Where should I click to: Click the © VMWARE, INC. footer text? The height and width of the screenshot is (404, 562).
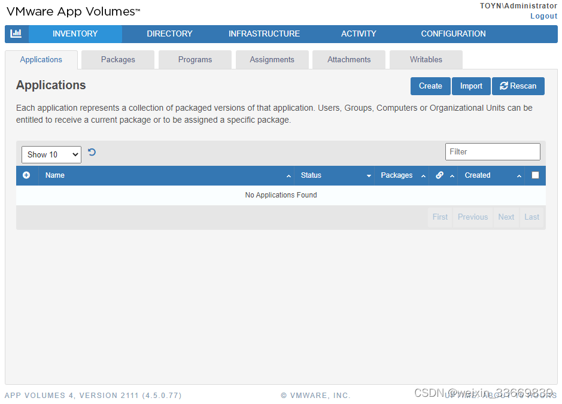315,396
